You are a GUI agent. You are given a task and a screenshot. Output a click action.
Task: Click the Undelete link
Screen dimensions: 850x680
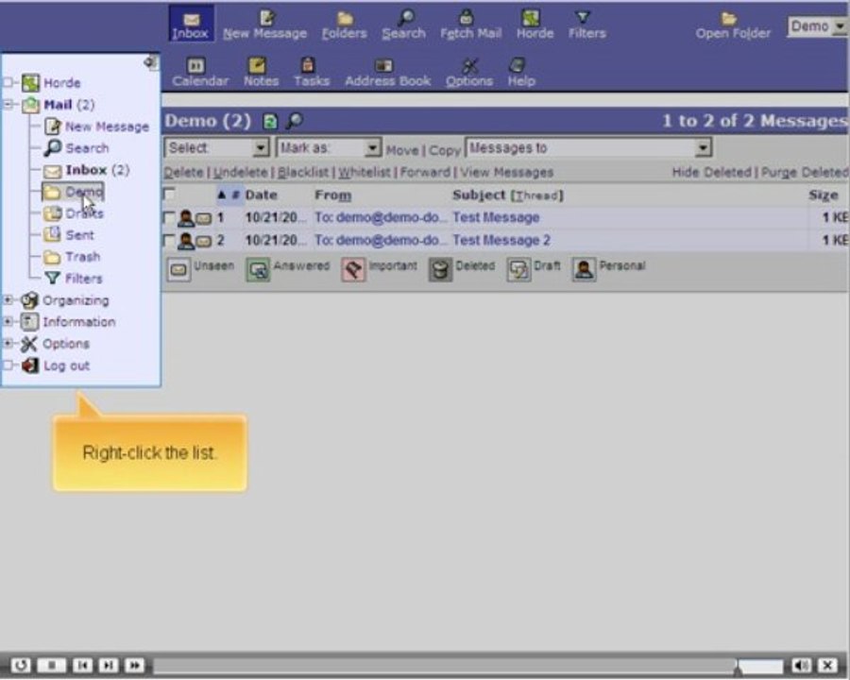241,173
